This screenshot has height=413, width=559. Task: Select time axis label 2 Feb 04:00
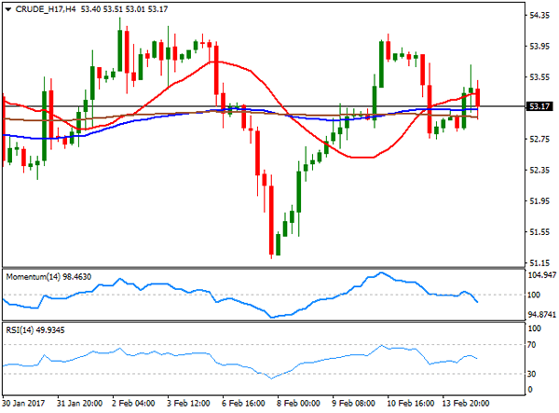point(133,404)
